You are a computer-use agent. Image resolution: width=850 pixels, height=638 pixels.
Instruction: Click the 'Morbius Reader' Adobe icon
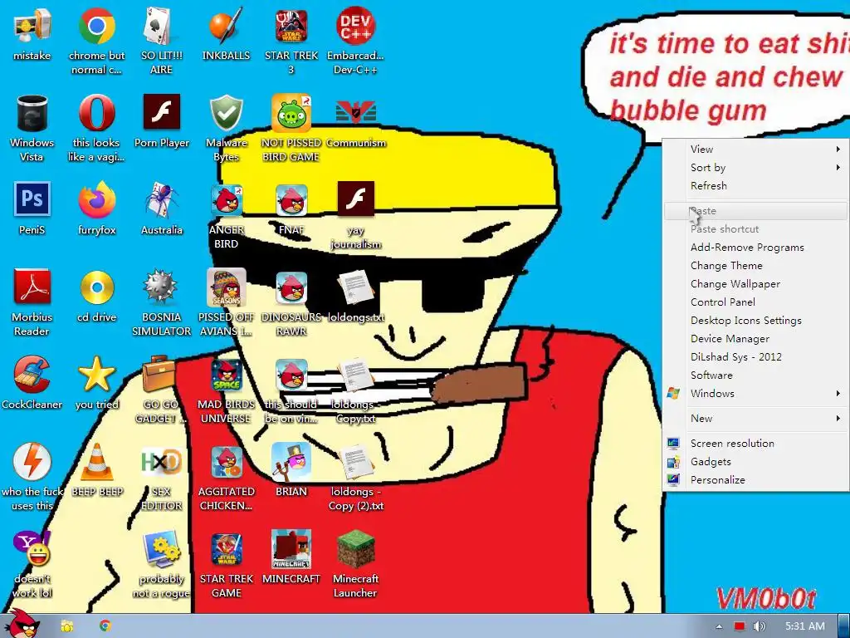tap(32, 302)
